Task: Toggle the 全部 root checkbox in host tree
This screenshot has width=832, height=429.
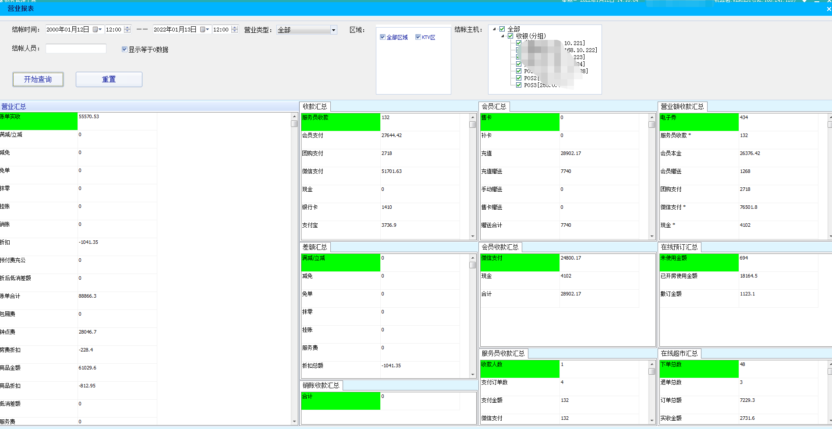Action: pos(503,29)
